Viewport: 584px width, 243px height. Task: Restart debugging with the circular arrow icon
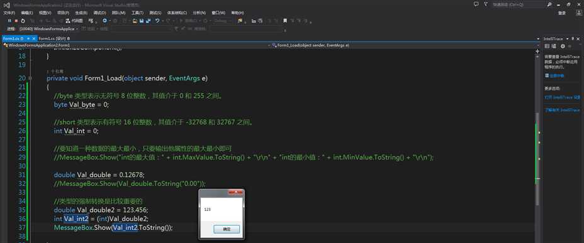pos(23,21)
